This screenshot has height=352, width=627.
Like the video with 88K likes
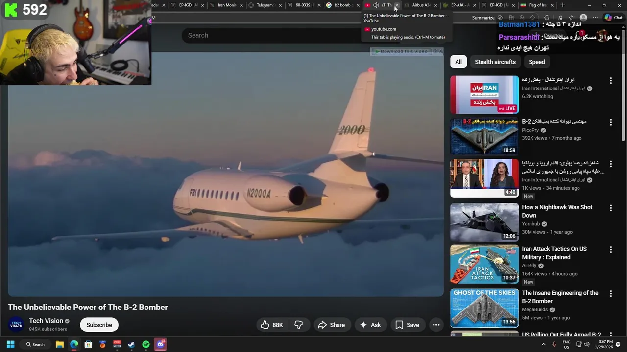click(272, 325)
